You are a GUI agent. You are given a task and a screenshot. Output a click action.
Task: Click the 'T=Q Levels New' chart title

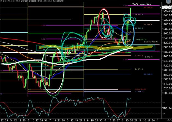(142, 4)
